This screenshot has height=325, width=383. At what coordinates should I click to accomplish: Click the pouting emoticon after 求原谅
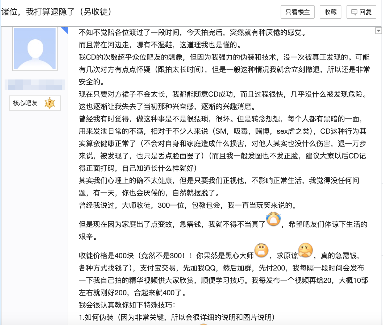305,250
